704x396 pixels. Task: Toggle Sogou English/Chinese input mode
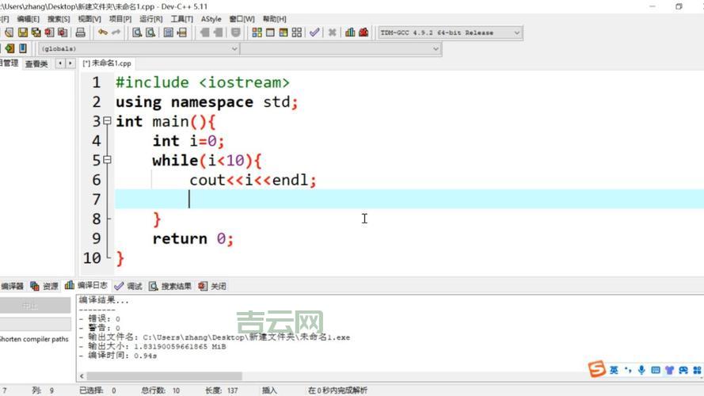pyautogui.click(x=614, y=370)
